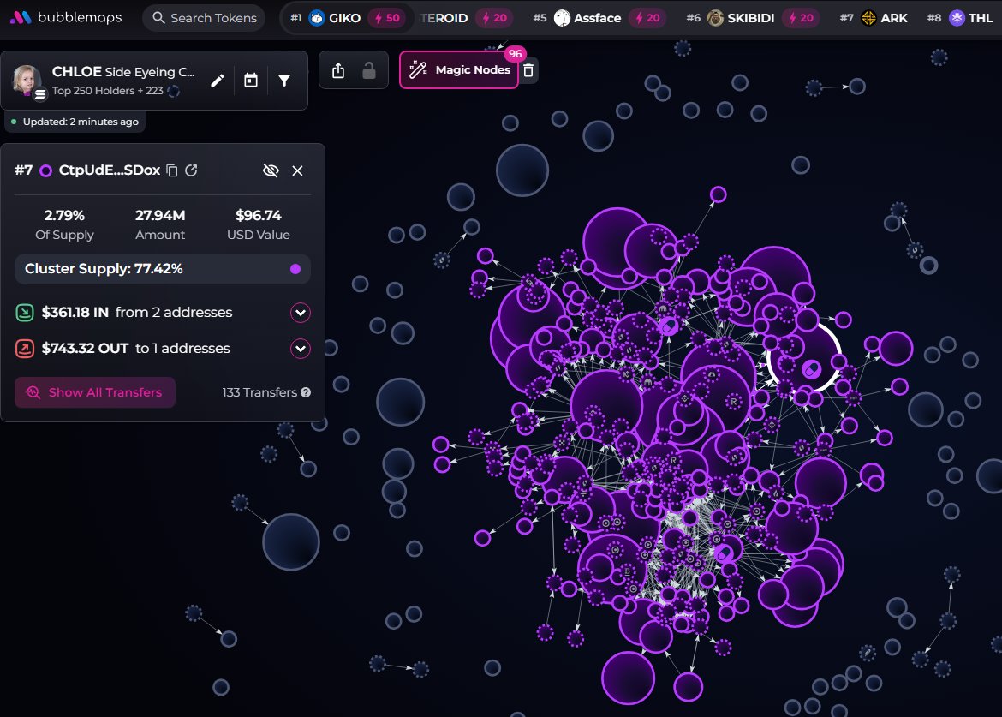Open the filter funnel icon
The height and width of the screenshot is (717, 1002).
284,81
